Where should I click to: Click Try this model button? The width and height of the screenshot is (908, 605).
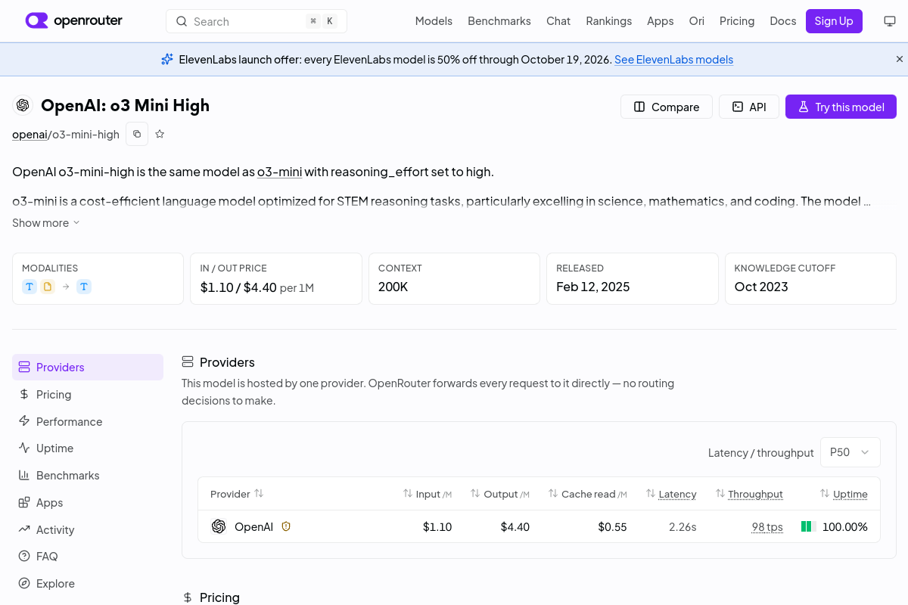pyautogui.click(x=841, y=107)
